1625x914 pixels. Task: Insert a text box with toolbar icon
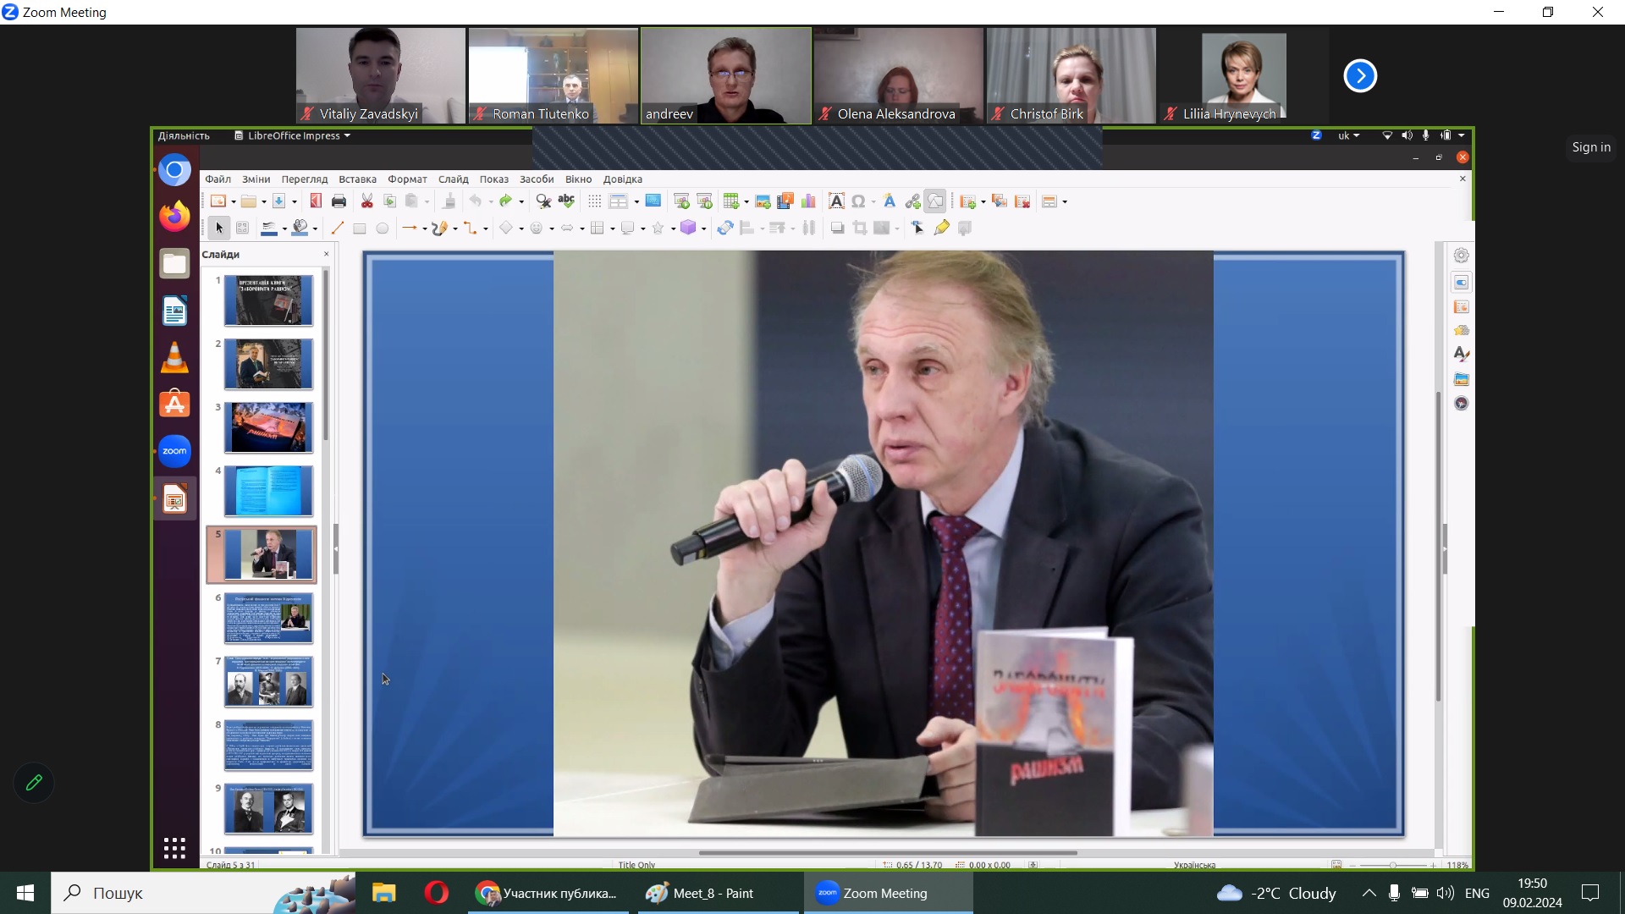pyautogui.click(x=835, y=201)
